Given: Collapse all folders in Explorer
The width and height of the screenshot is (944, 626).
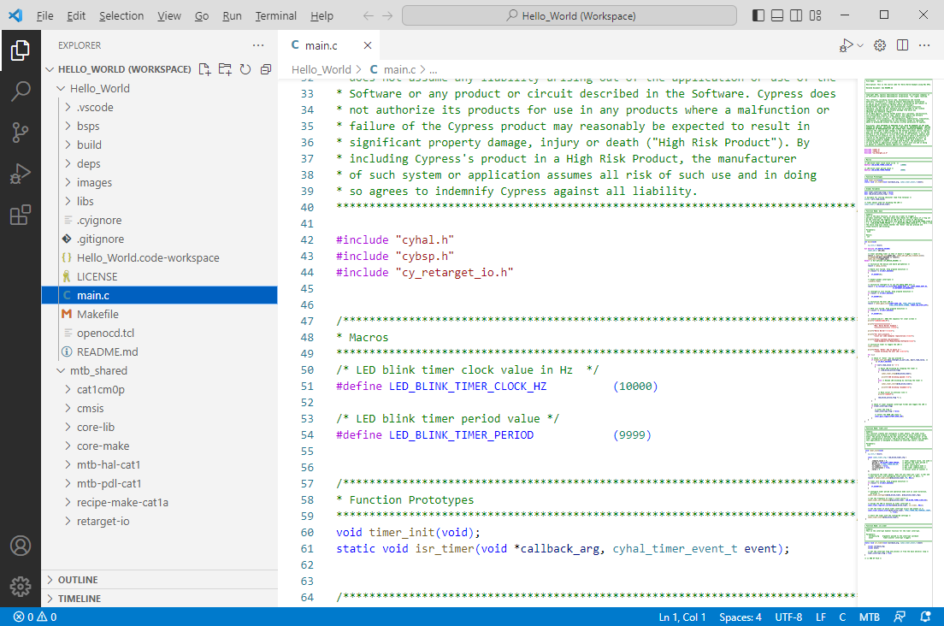Looking at the screenshot, I should [265, 69].
